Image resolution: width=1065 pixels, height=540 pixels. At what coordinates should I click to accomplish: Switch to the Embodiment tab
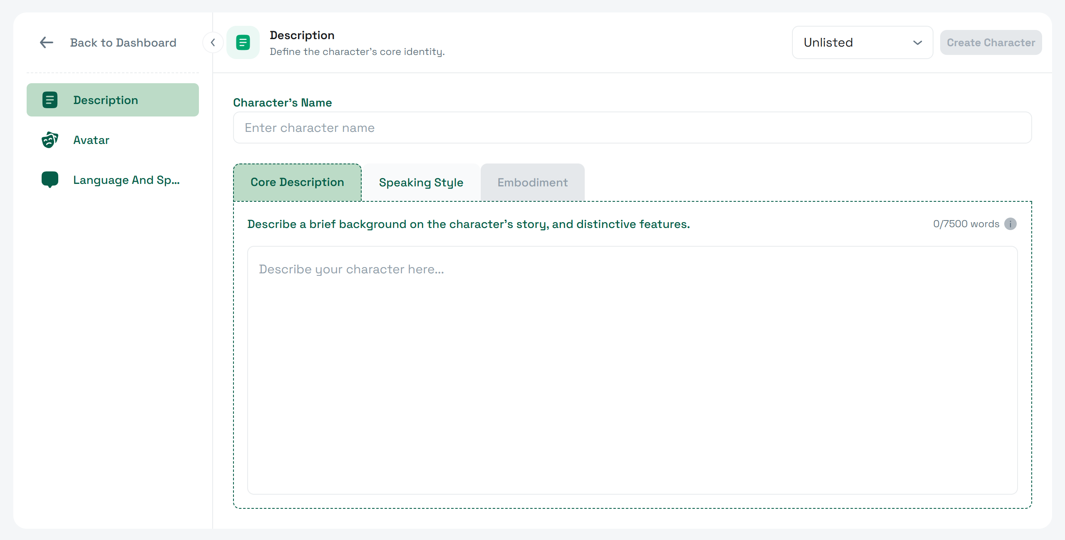tap(532, 182)
